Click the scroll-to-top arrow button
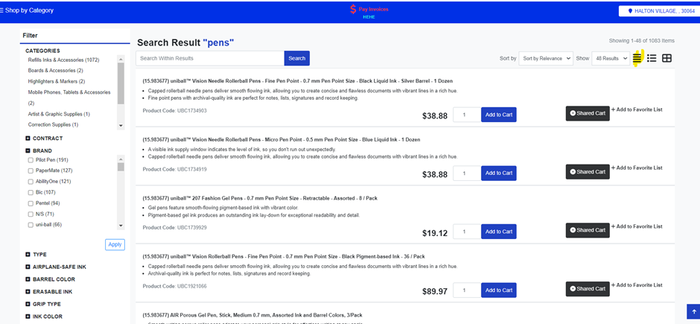This screenshot has width=700, height=324. (x=693, y=311)
